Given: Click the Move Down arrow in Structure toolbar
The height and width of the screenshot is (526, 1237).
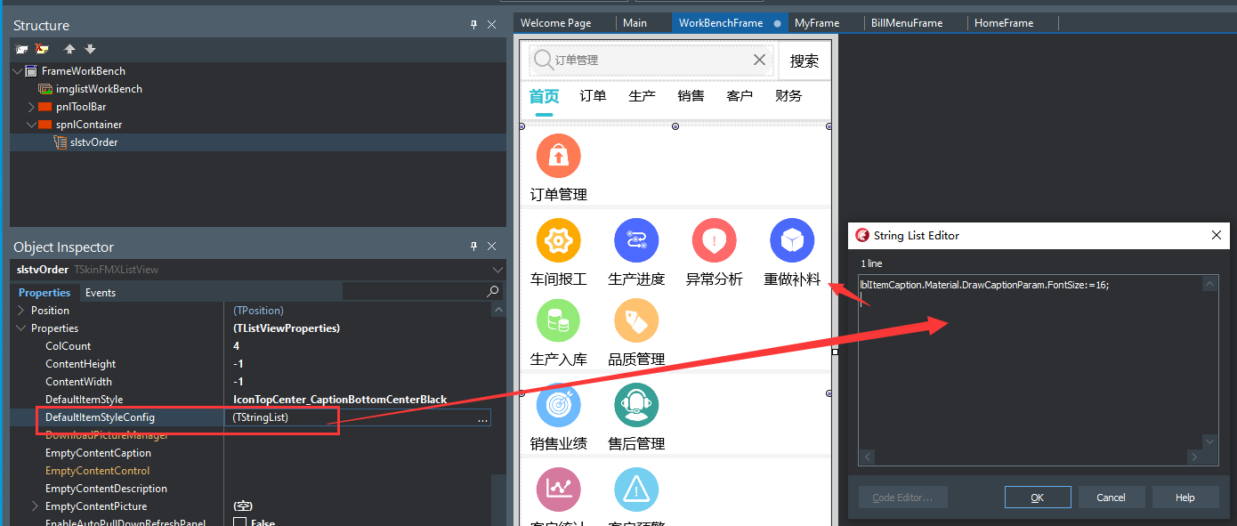Looking at the screenshot, I should [90, 49].
